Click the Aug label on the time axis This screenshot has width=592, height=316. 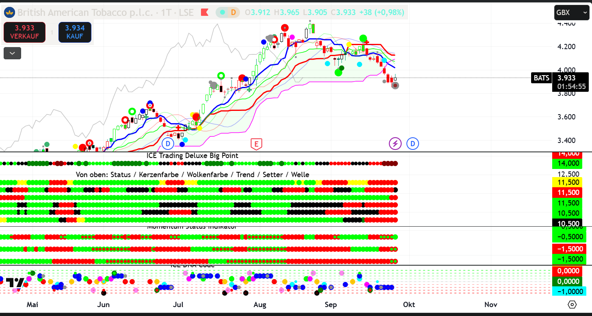pyautogui.click(x=260, y=305)
